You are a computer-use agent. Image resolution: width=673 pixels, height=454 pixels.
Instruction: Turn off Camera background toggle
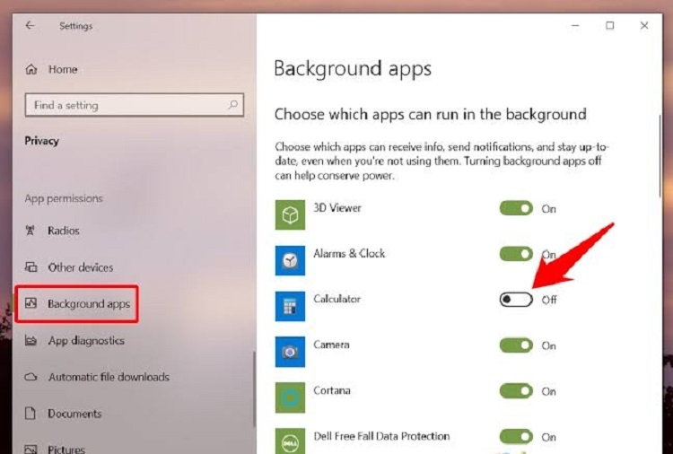pos(516,345)
